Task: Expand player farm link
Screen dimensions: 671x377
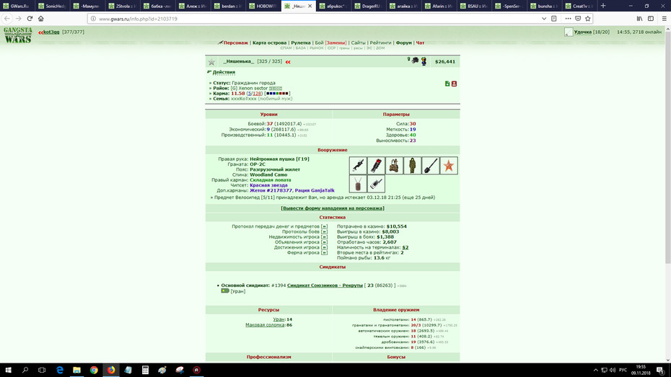Action: click(x=324, y=252)
